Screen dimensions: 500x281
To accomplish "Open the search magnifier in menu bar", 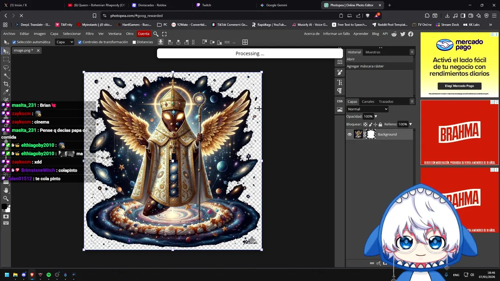I will [156, 34].
